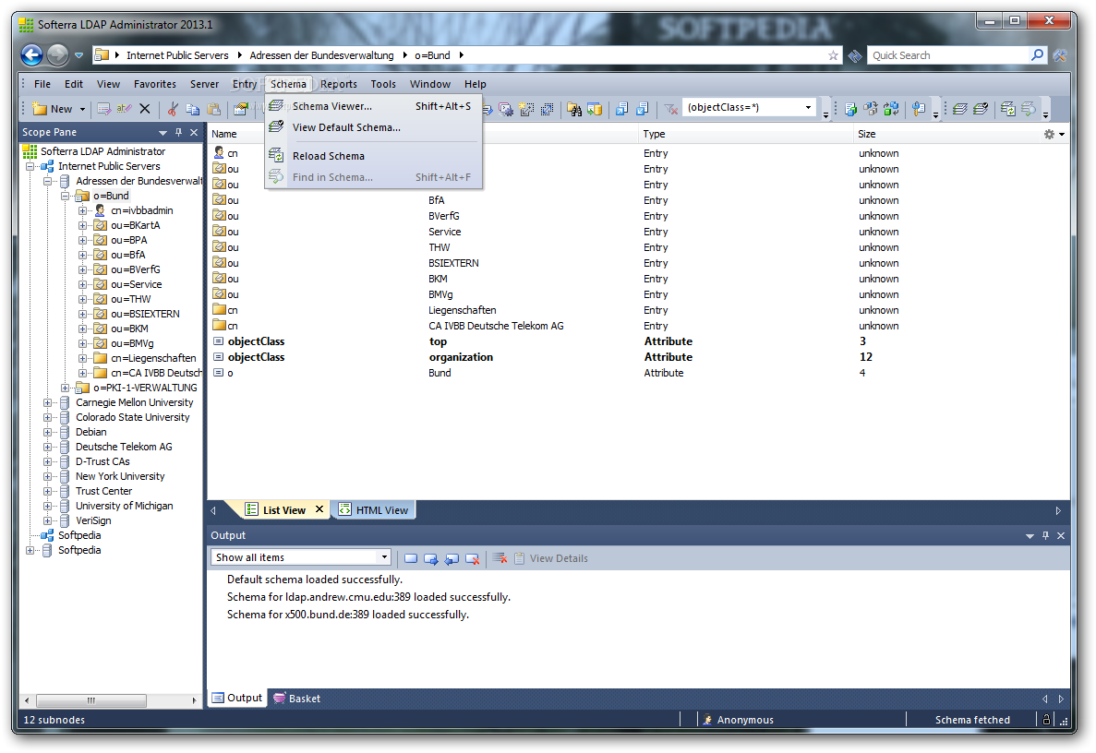Click the Rename toolbar icon
The width and height of the screenshot is (1096, 753).
[x=124, y=108]
